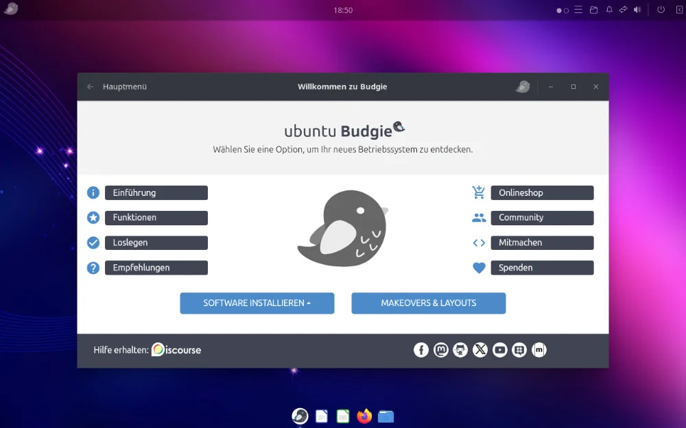The image size is (686, 428).
Task: Launch LibreOffice Calc from the dock
Action: pos(343,416)
